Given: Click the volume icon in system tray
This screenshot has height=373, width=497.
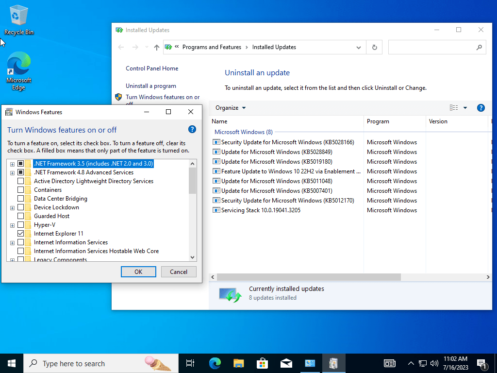Looking at the screenshot, I should [434, 363].
